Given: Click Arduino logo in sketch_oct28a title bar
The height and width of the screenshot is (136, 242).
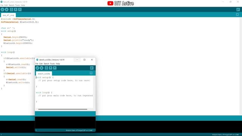Looking at the screenshot, I should pos(37,60).
